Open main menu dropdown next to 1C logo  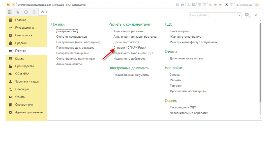click(13, 5)
